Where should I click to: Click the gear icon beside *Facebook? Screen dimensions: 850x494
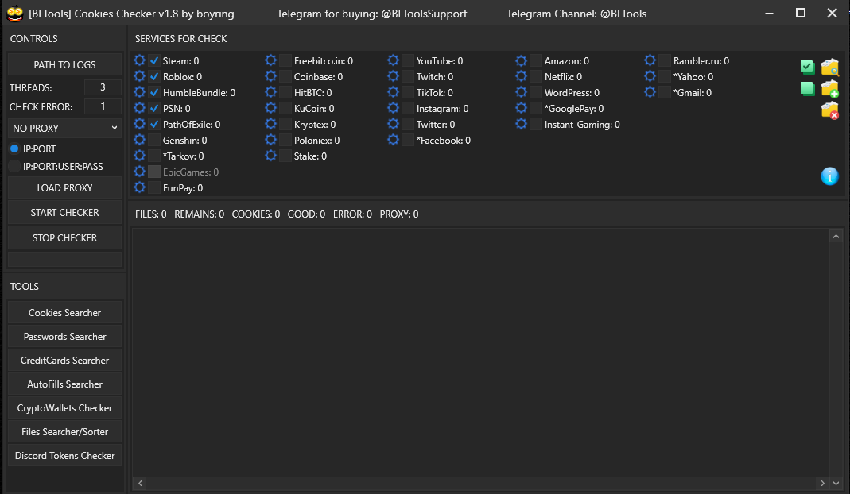(393, 140)
